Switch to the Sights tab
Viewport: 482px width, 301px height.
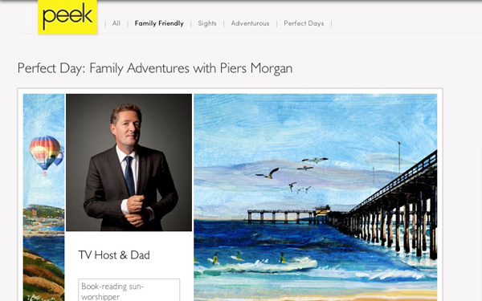(207, 23)
